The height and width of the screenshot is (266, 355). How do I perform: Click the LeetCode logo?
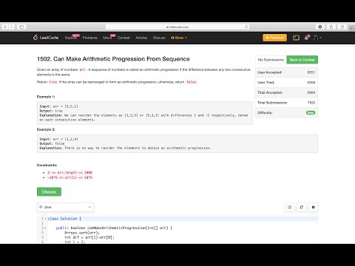[x=46, y=38]
